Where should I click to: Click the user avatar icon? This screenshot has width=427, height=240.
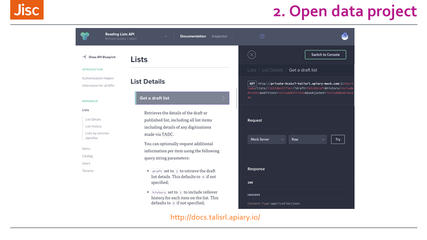(x=345, y=36)
